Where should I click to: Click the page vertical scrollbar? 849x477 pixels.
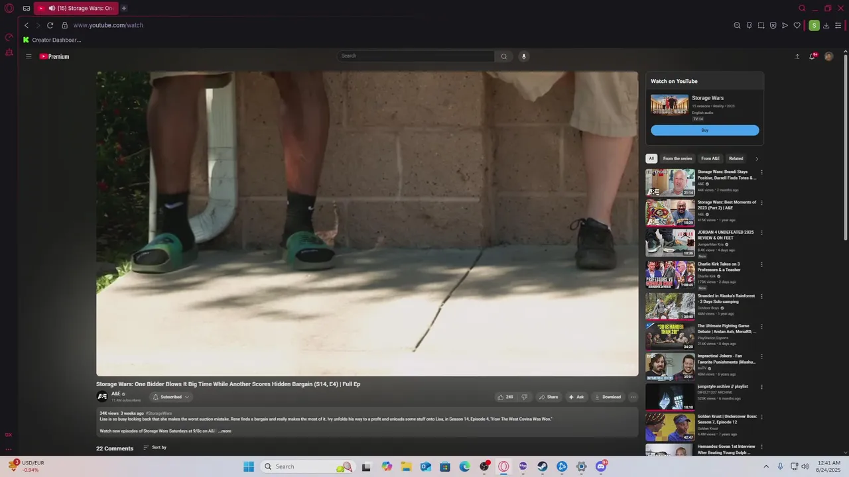tap(846, 146)
